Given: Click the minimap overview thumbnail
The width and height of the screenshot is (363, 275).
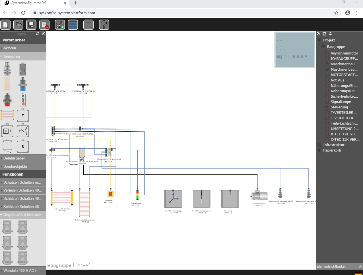Looking at the screenshot, I should [295, 50].
